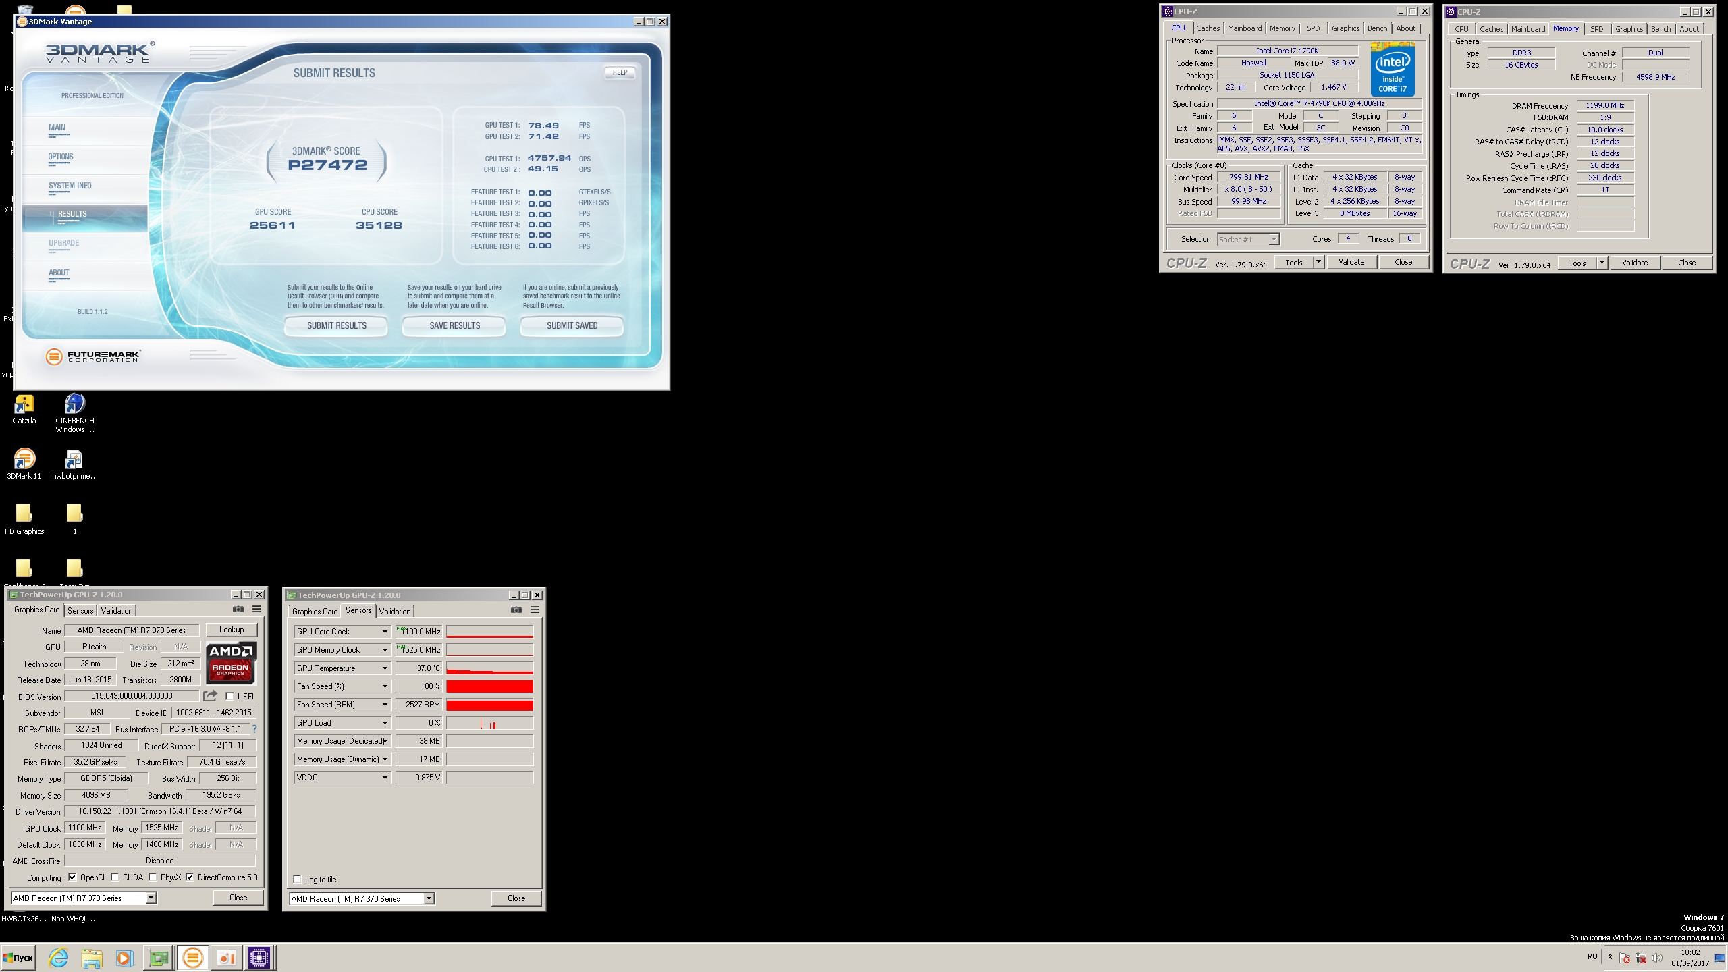Switch to 3DMark Vantage taskbar button
Viewport: 1728px width, 972px height.
point(193,958)
